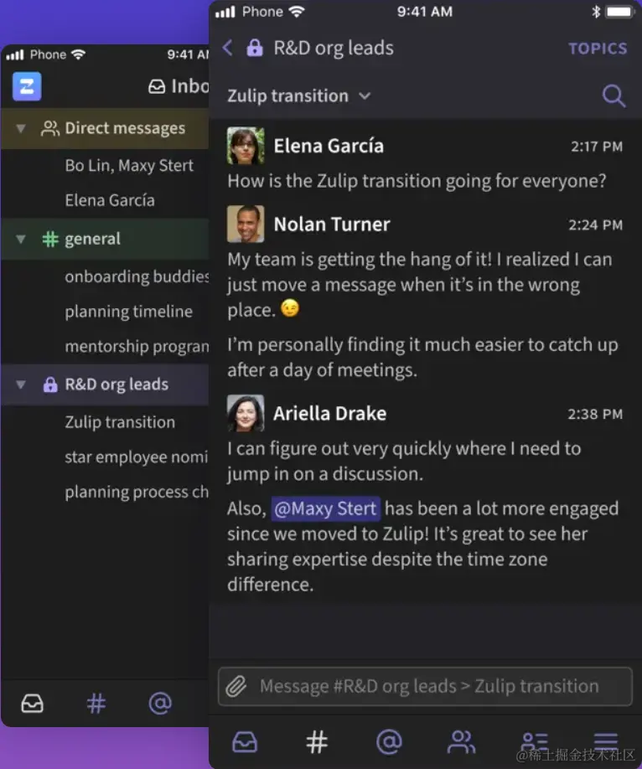Tap the @ mentions icon on left phone

160,703
